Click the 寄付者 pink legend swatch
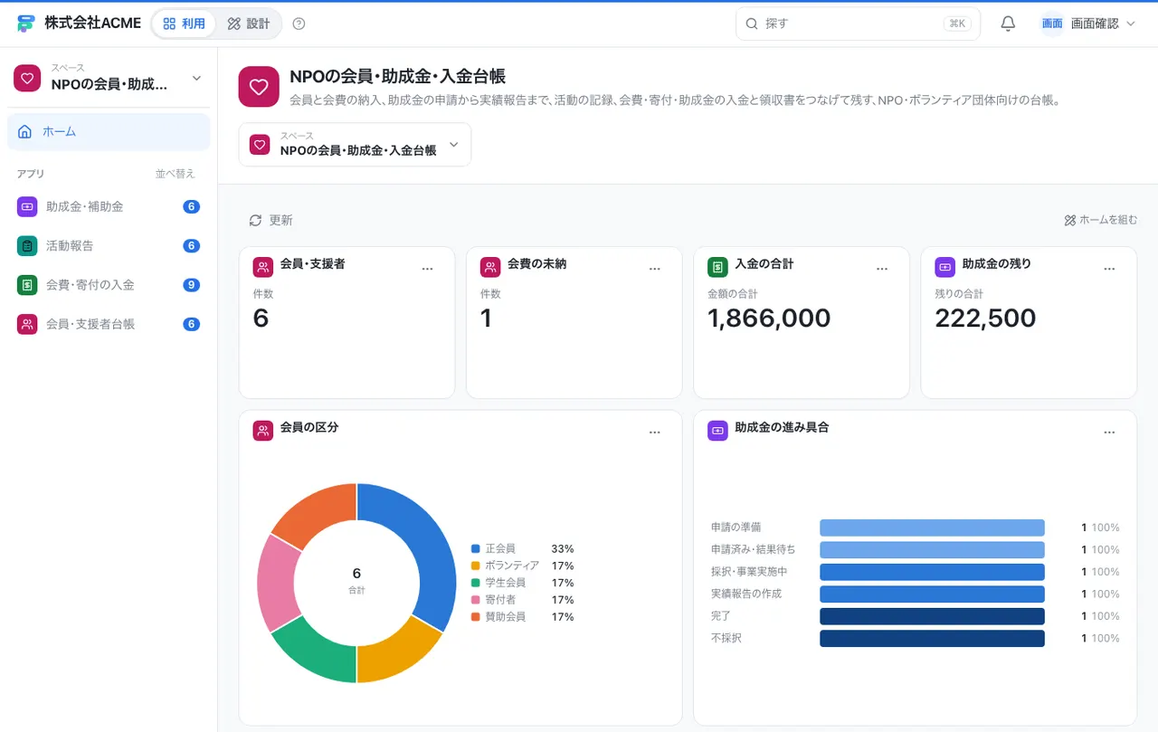 (475, 600)
